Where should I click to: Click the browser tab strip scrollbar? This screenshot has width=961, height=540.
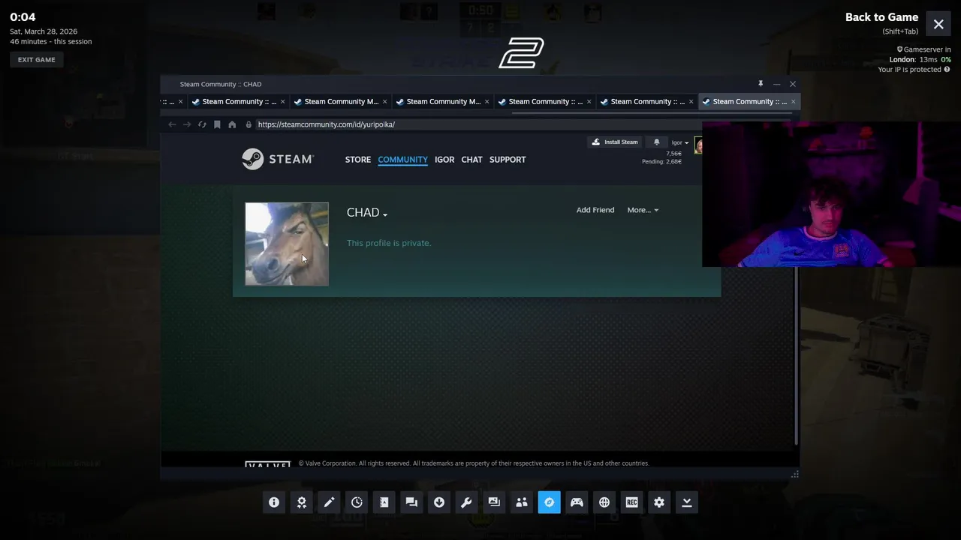click(x=652, y=113)
